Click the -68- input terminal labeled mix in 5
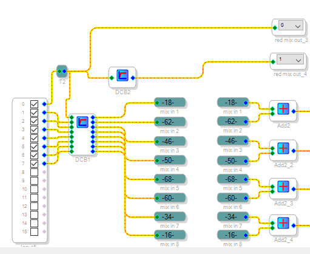 tap(170, 179)
